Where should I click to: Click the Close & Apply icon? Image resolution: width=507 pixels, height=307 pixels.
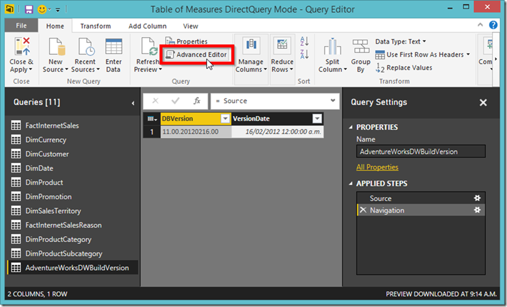[x=22, y=46]
